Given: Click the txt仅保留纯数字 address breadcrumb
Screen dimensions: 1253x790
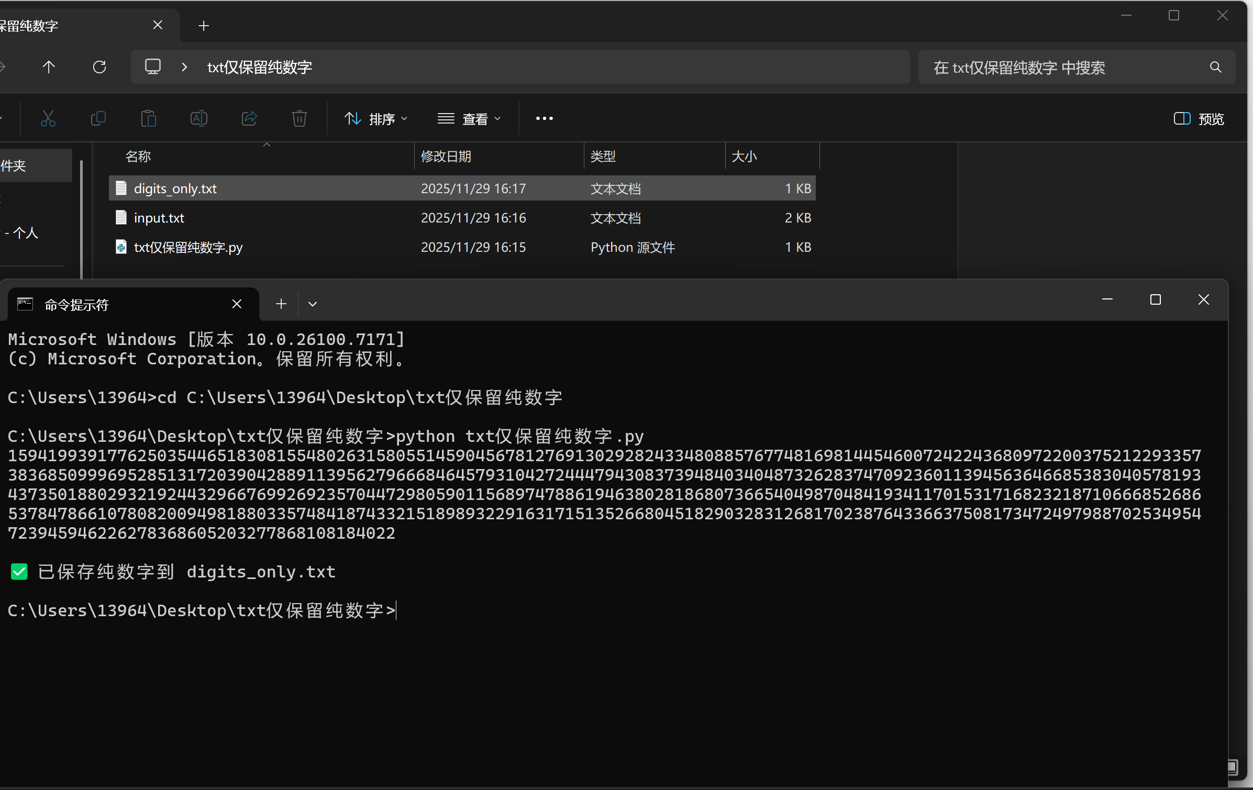Looking at the screenshot, I should click(260, 67).
